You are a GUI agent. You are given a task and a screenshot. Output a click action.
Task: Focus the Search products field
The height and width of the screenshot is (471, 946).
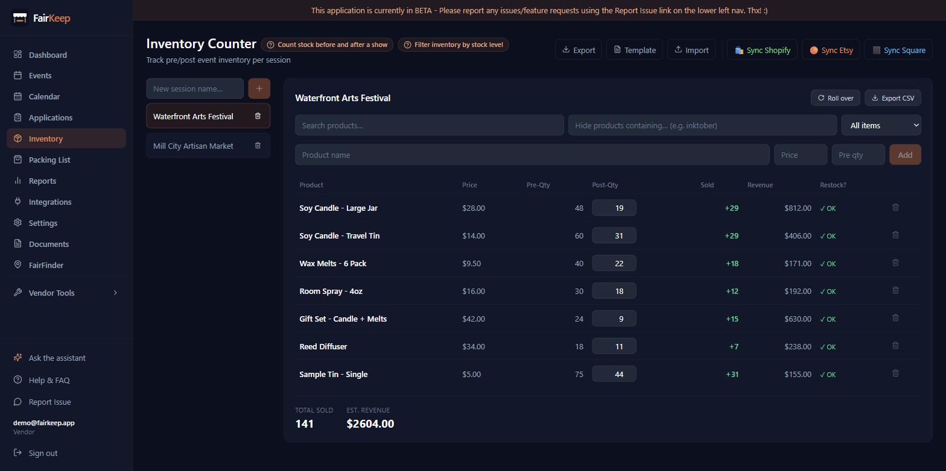pos(430,125)
